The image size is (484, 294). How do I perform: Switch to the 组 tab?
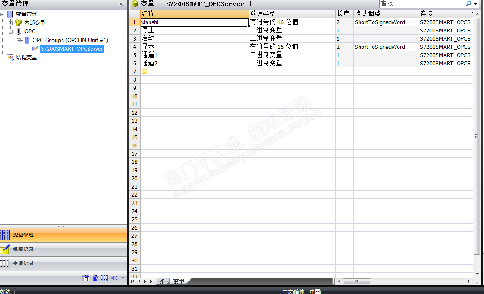(162, 281)
